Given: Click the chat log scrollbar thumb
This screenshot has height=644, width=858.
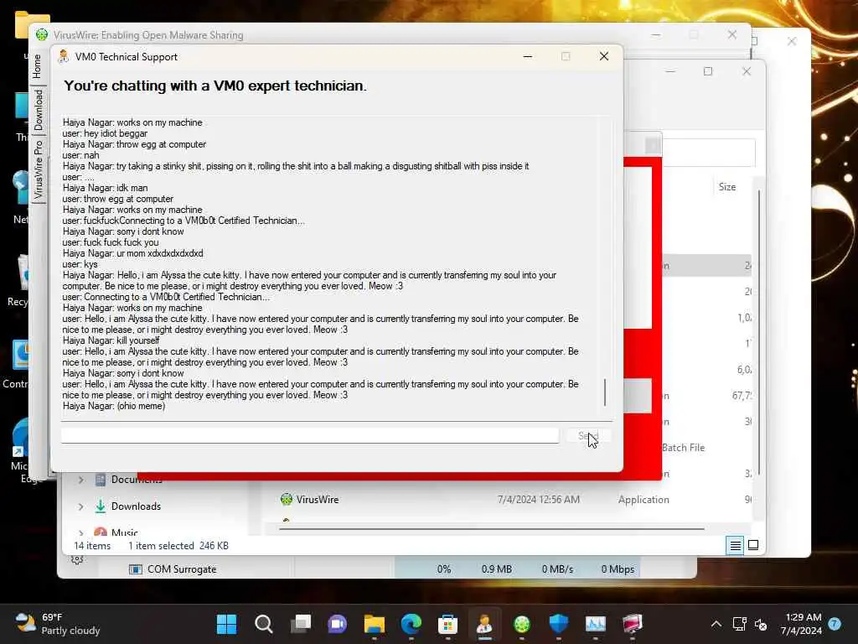Looking at the screenshot, I should pyautogui.click(x=605, y=392).
